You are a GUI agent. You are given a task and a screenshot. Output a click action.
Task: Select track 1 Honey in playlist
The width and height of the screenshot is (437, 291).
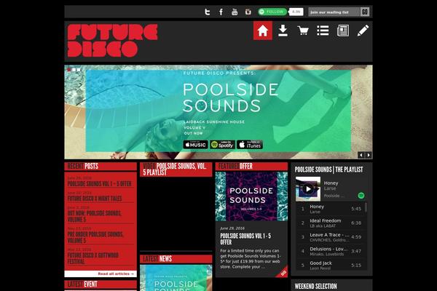coord(331,209)
